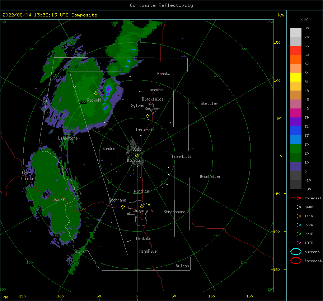Click the bright yellow swatch in dBZ scale
Screen dimensions: 323x301
296,77
